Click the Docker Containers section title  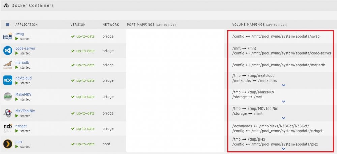(33, 6)
